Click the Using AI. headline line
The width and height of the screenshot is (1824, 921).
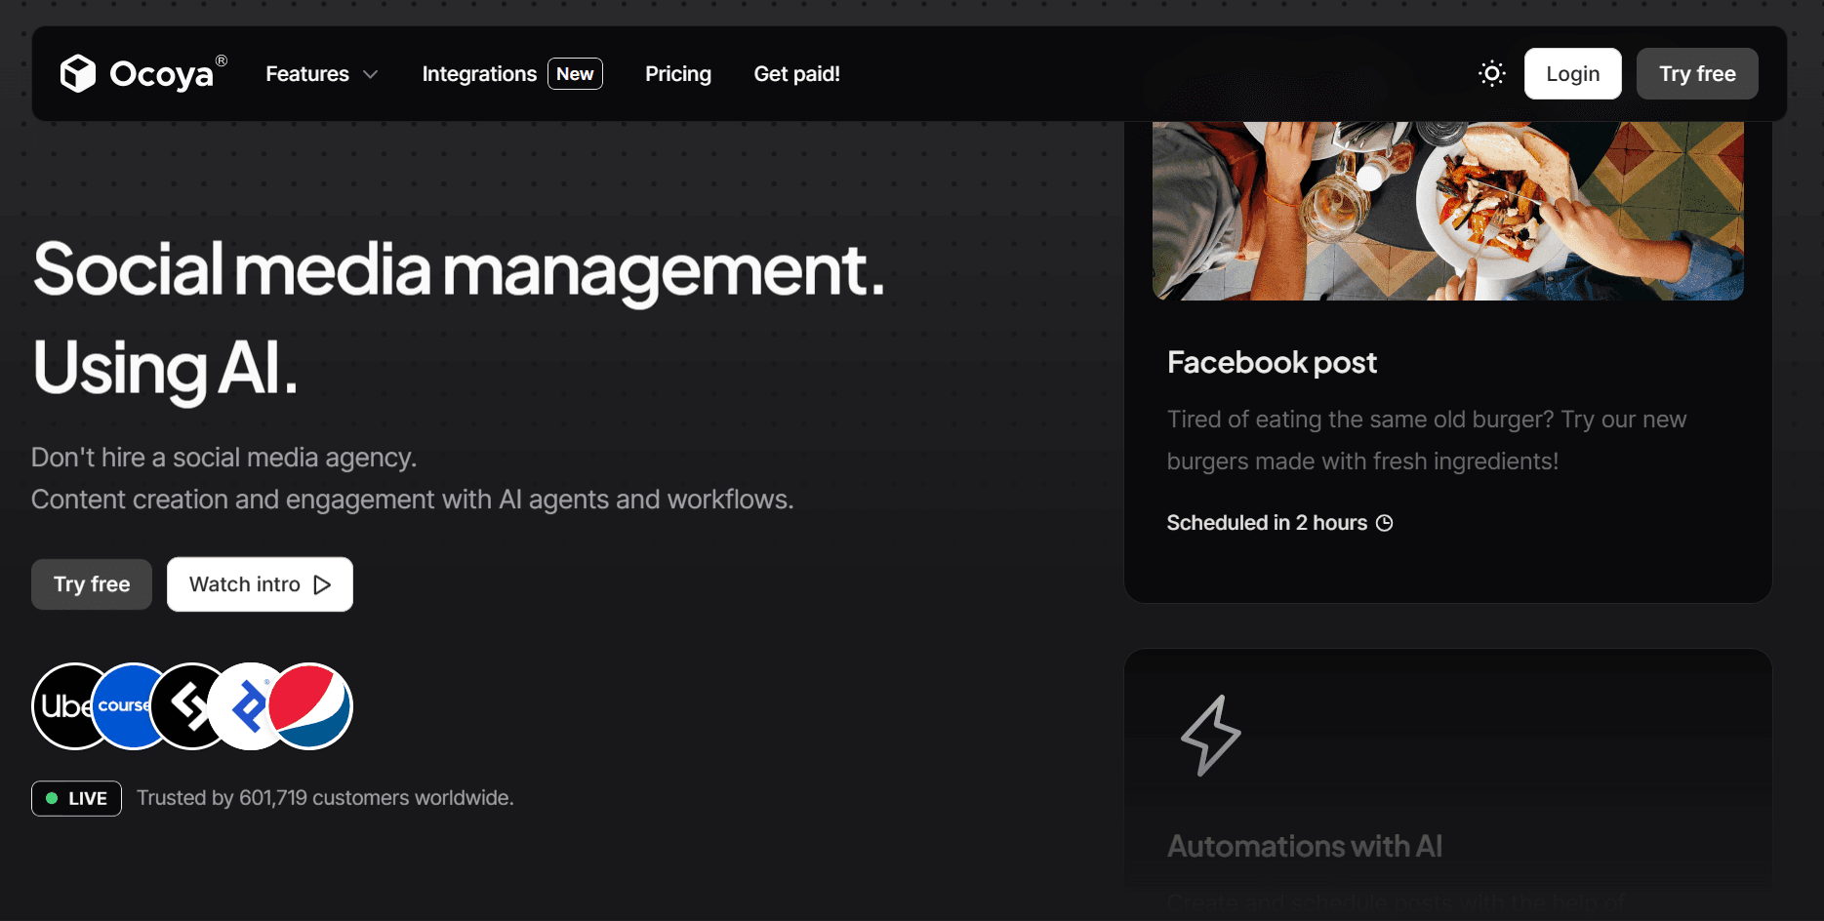click(164, 369)
